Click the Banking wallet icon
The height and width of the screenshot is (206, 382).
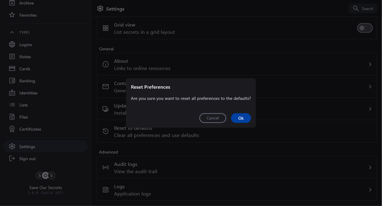tap(12, 81)
